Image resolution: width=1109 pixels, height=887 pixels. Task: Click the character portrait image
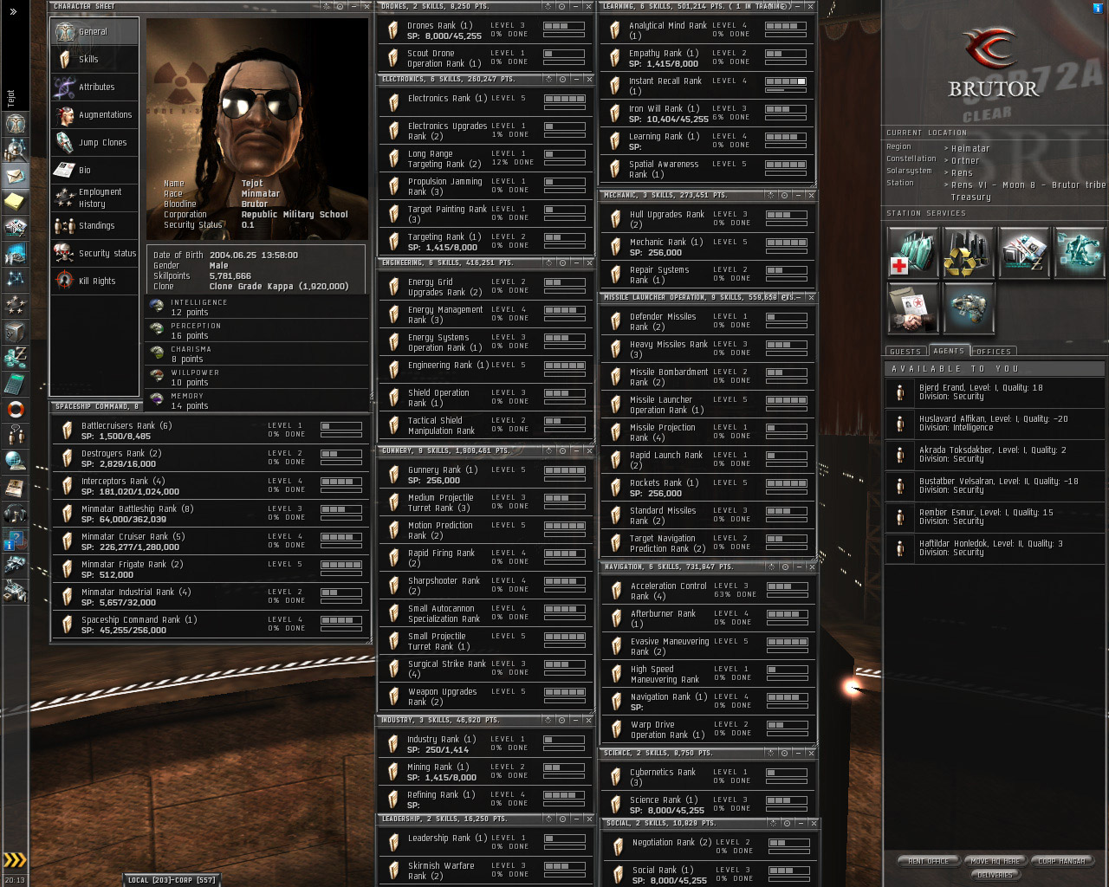point(256,128)
